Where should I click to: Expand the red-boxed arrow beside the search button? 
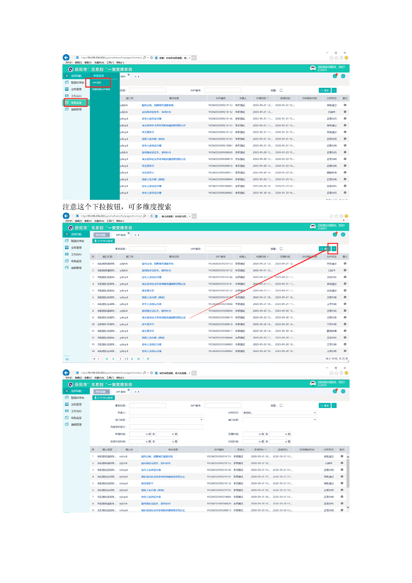click(x=334, y=249)
